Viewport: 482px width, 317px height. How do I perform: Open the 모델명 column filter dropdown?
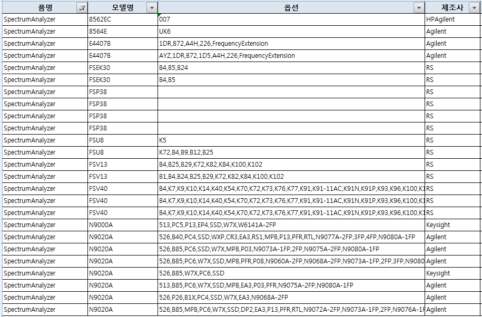(152, 8)
